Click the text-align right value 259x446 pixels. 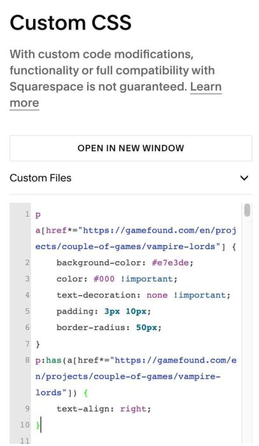click(133, 409)
